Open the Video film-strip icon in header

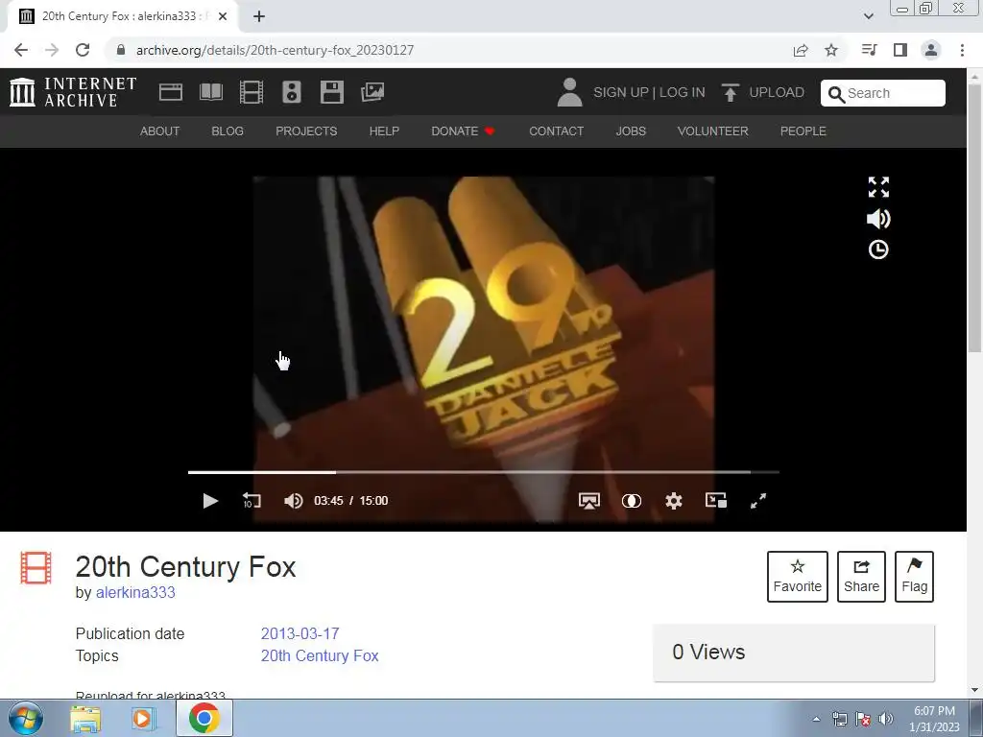click(x=252, y=92)
